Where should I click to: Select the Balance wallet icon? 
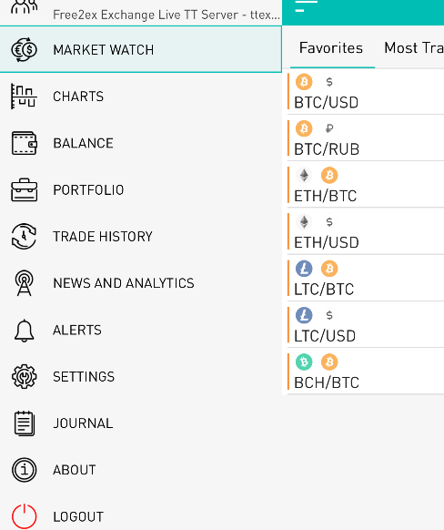[x=24, y=143]
